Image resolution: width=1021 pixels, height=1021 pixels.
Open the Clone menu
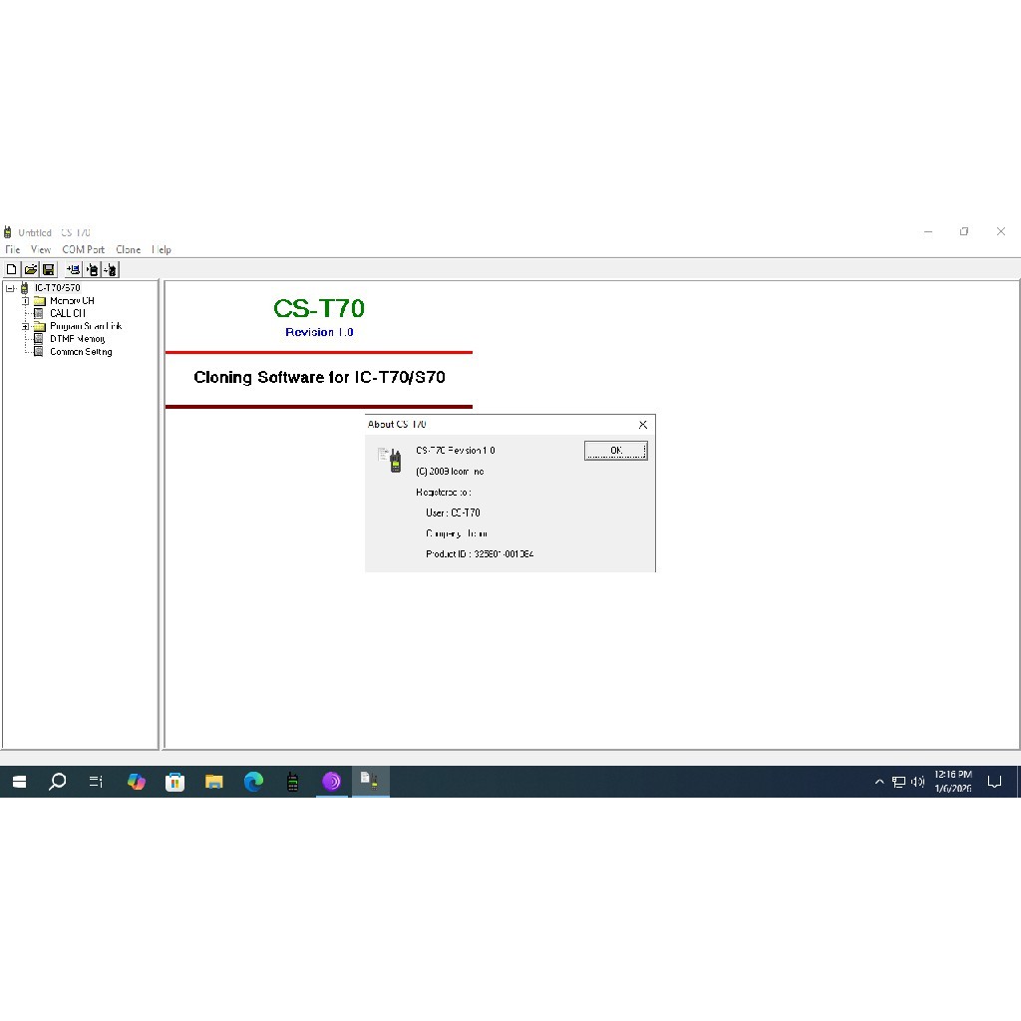(128, 249)
